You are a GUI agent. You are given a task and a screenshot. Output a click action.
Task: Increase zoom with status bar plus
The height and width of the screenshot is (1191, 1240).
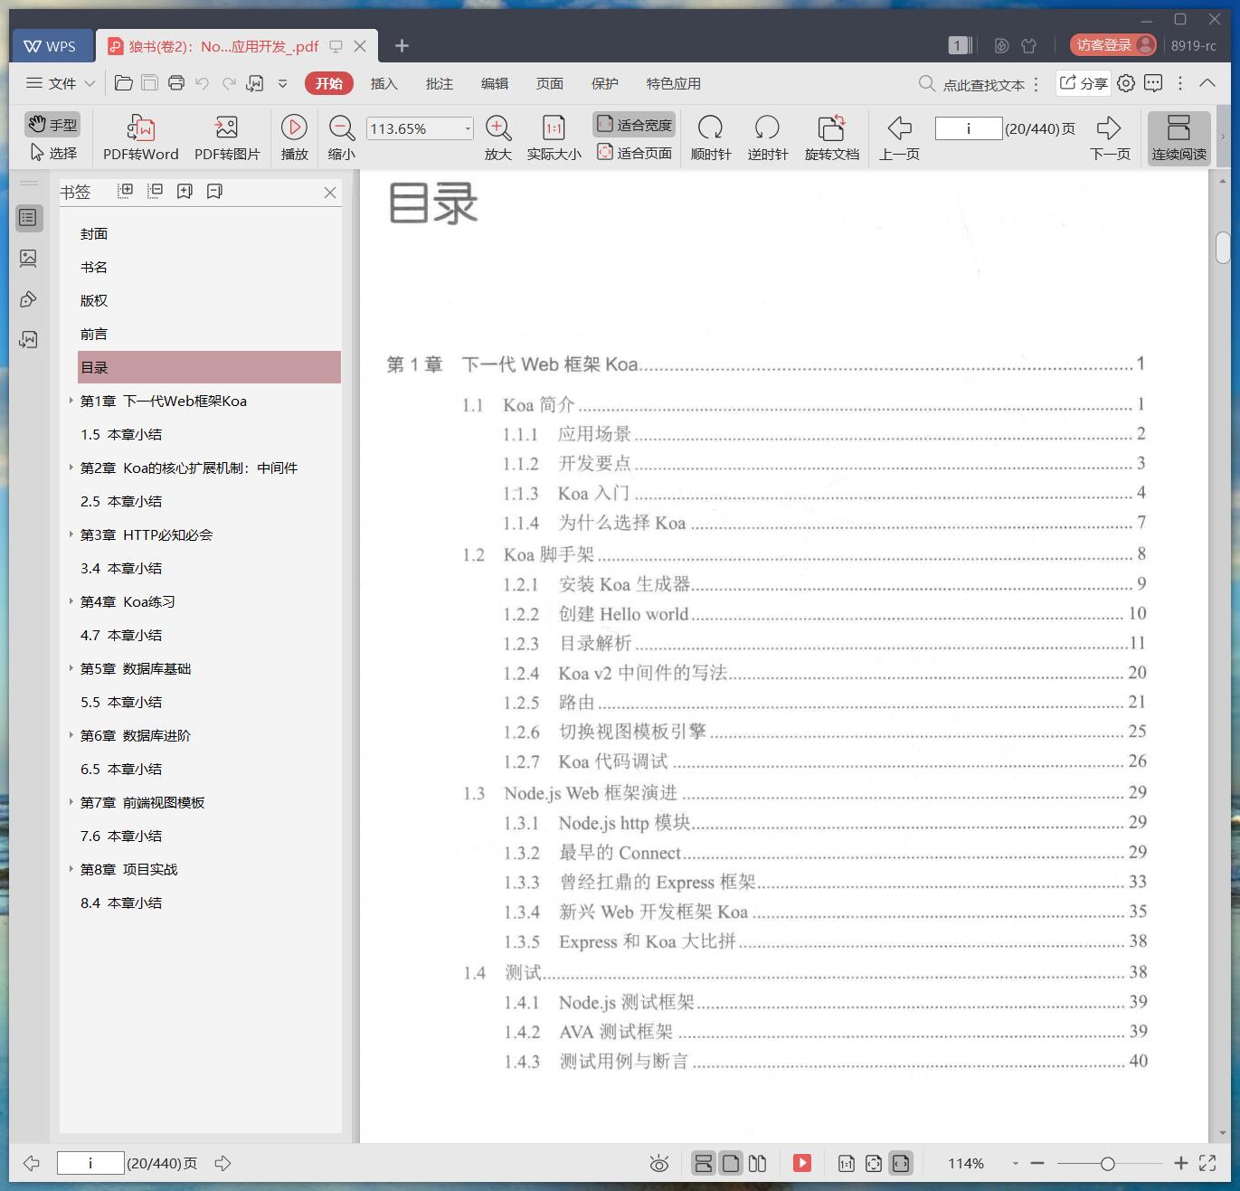click(x=1180, y=1164)
